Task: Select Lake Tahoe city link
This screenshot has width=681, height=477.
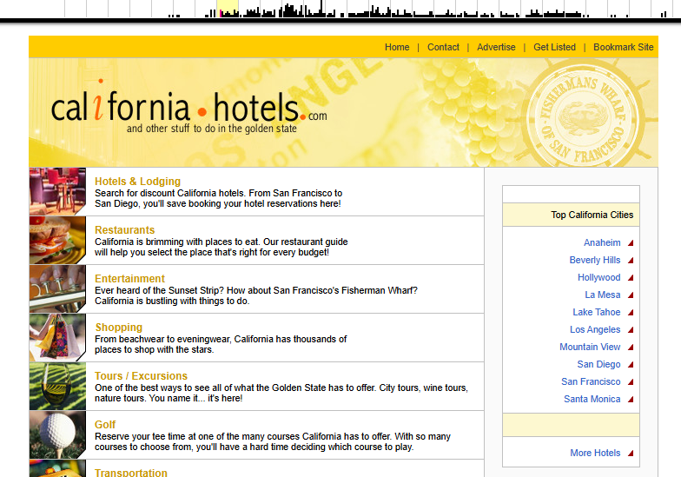Action: 596,312
